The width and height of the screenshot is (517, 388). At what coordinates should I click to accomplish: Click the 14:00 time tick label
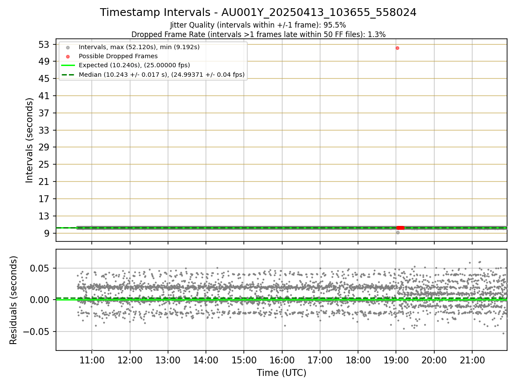pyautogui.click(x=206, y=360)
